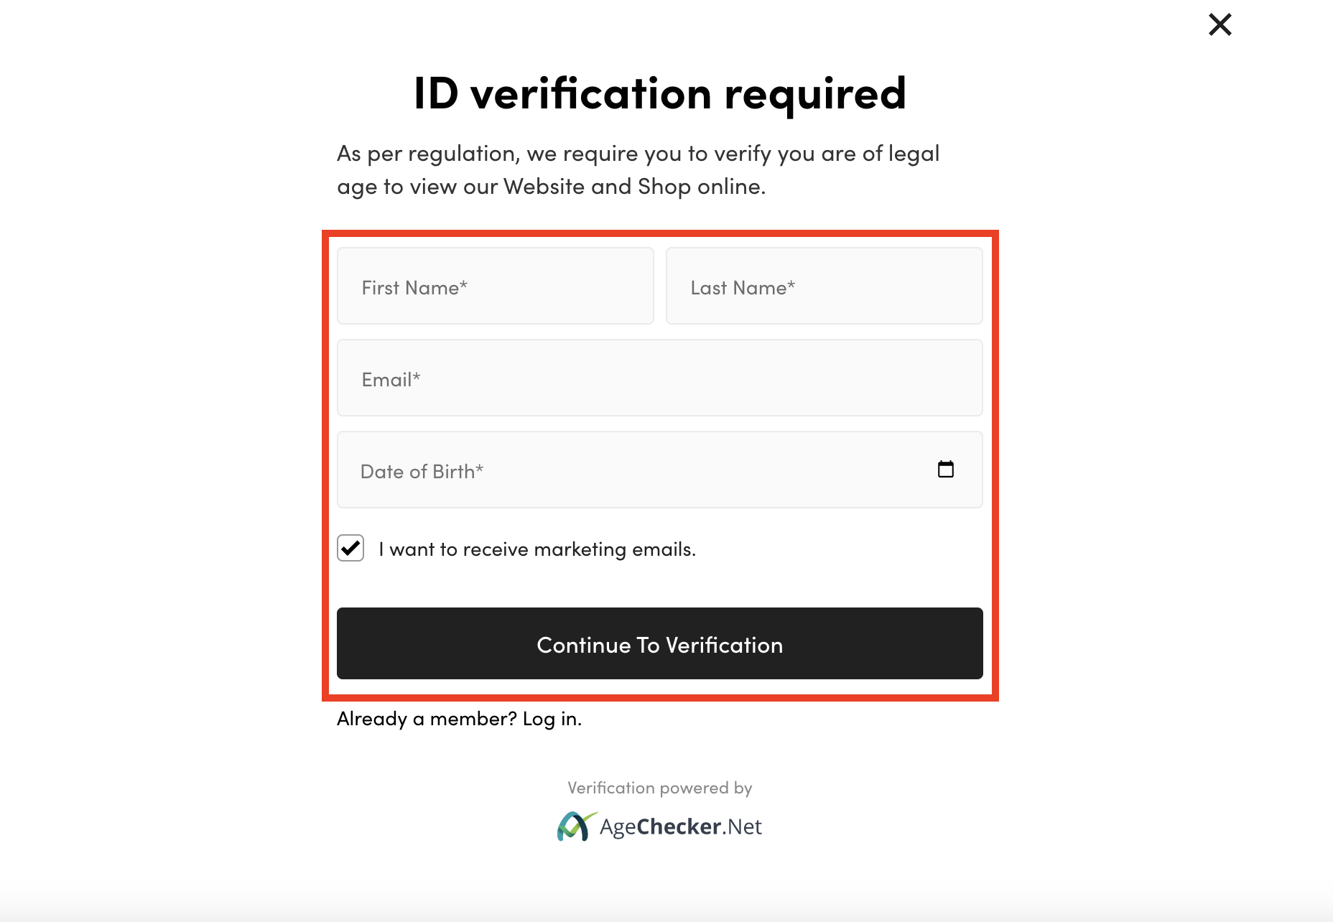Click the 'Already a member?' text
The width and height of the screenshot is (1333, 922).
pyautogui.click(x=427, y=719)
